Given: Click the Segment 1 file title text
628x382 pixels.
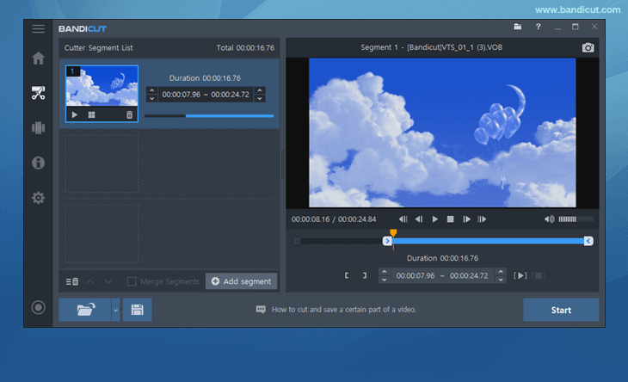Looking at the screenshot, I should pyautogui.click(x=431, y=47).
